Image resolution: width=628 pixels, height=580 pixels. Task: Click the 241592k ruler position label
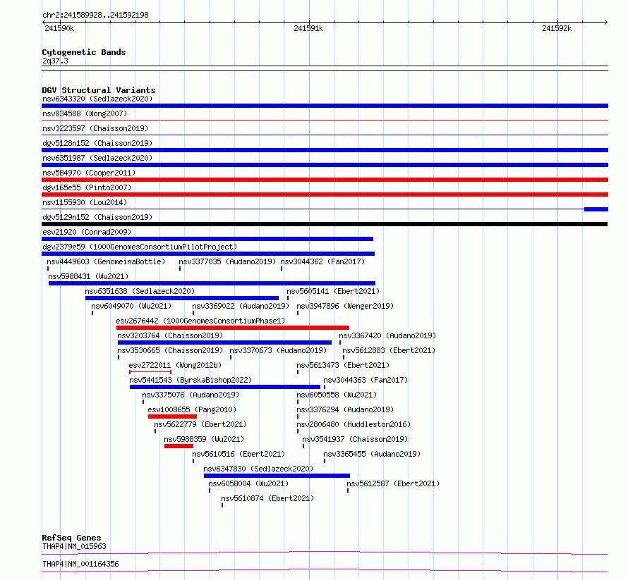click(x=557, y=28)
